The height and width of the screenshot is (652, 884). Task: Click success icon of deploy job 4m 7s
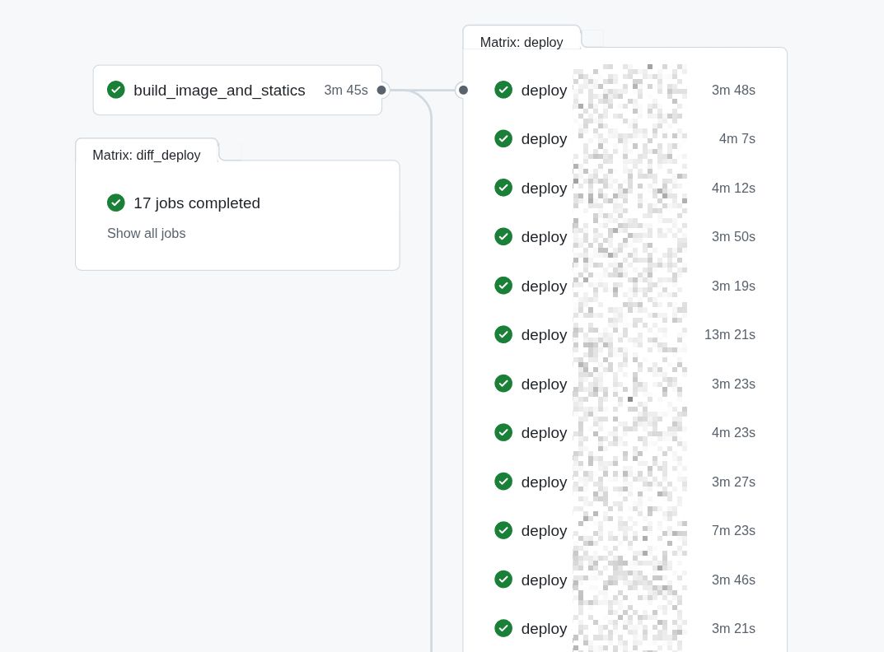click(503, 138)
